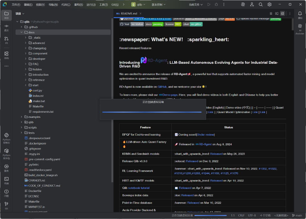
Task: Expand the tests folder
Action: [22, 133]
